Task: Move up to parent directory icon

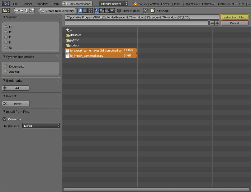Action: coord(27,11)
